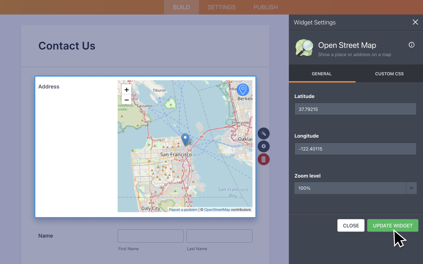The width and height of the screenshot is (423, 264).
Task: Click the info icon next to Open Street Map
Action: 411,45
